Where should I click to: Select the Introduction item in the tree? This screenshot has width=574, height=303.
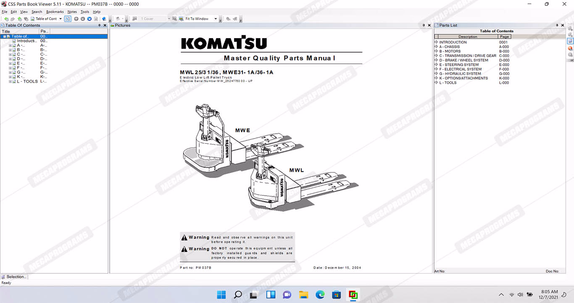(26, 41)
